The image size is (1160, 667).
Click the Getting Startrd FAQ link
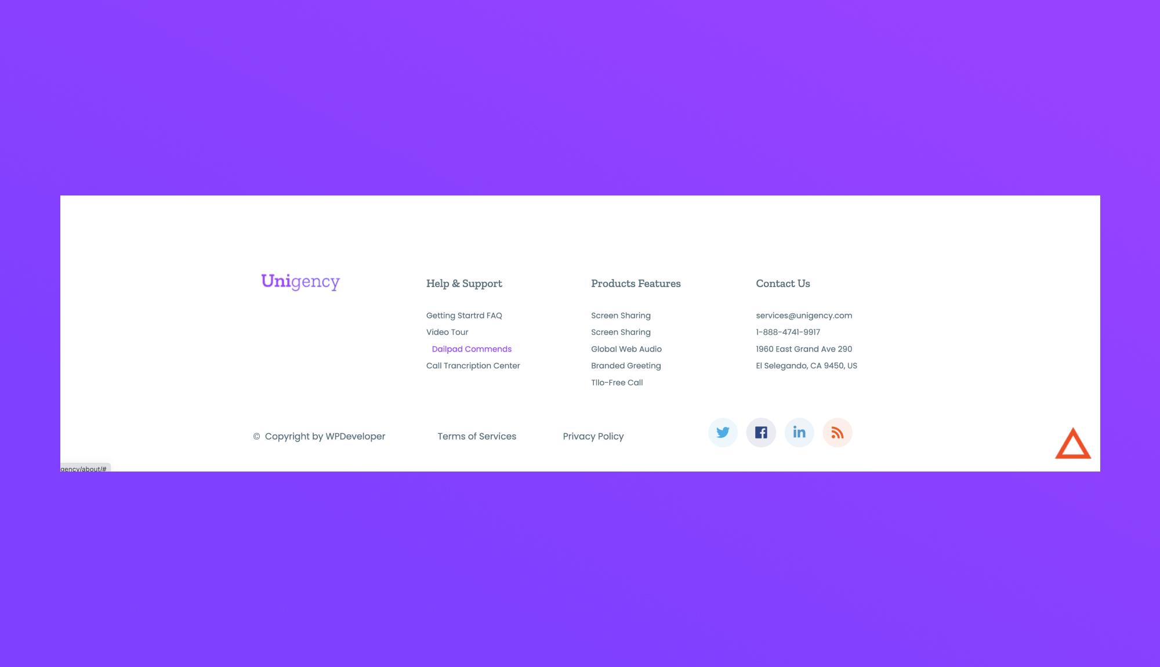[x=463, y=315]
